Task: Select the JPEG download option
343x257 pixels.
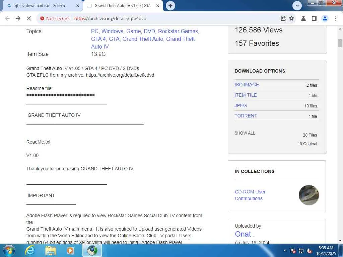Action: tap(241, 105)
